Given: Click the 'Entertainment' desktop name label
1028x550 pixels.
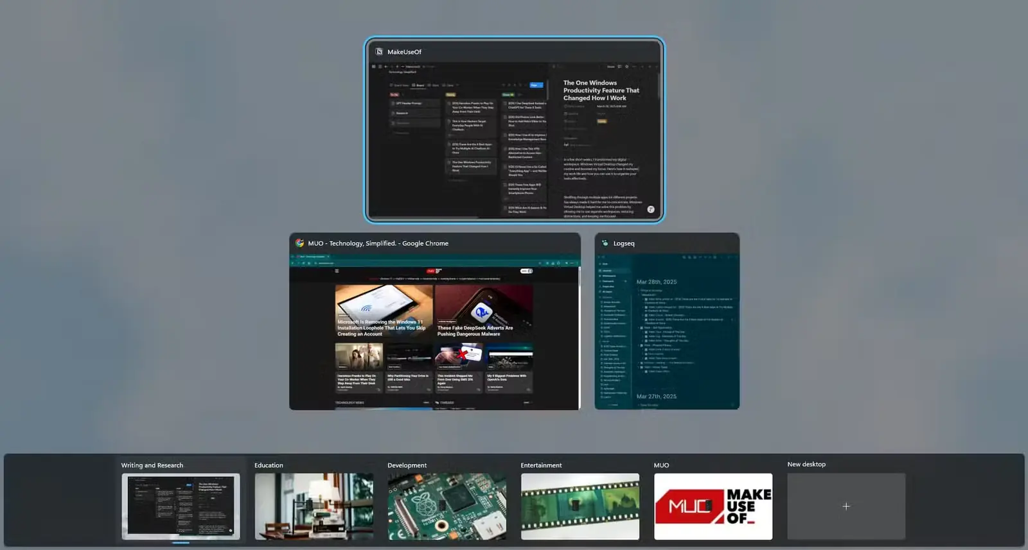Looking at the screenshot, I should (x=541, y=465).
